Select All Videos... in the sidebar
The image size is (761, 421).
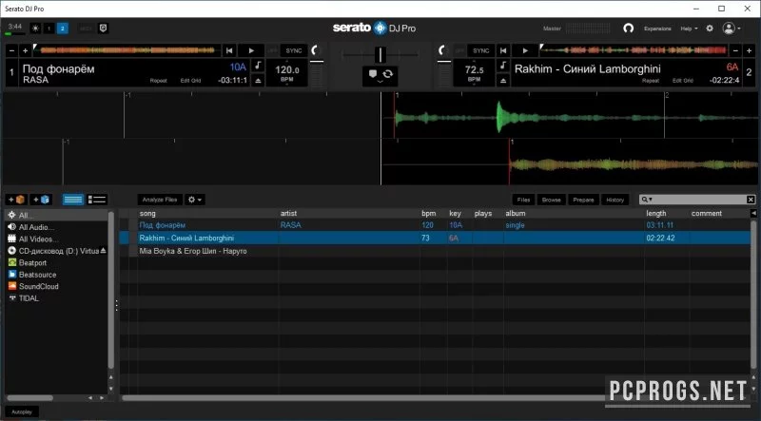pyautogui.click(x=57, y=239)
